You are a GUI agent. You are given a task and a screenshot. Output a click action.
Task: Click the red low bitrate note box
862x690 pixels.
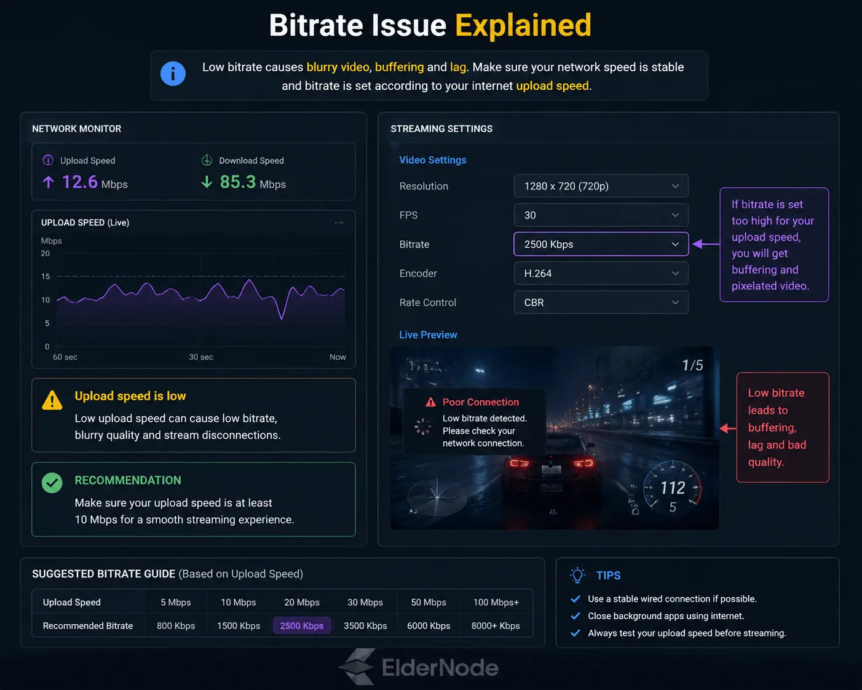783,427
